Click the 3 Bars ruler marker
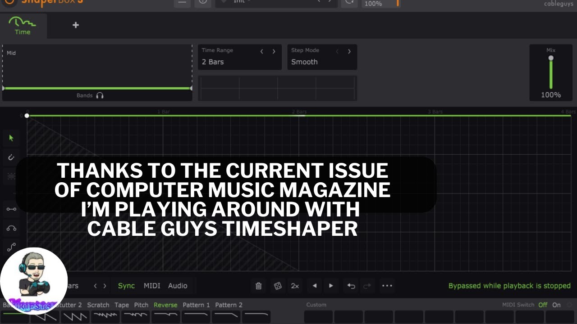 (435, 111)
